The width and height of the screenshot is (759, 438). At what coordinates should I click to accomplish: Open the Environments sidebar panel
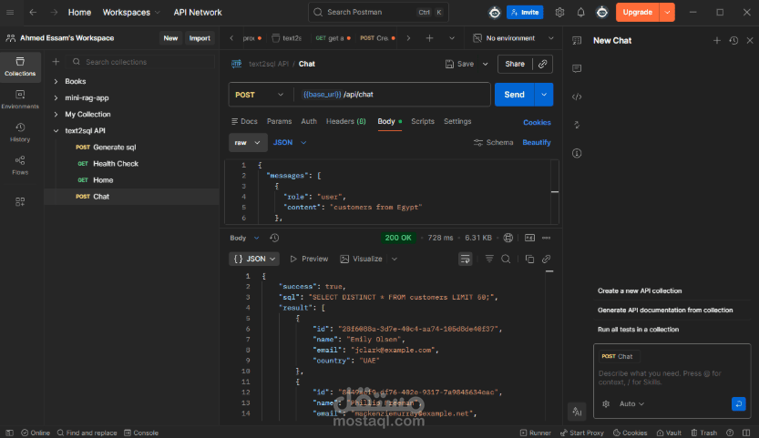click(20, 99)
